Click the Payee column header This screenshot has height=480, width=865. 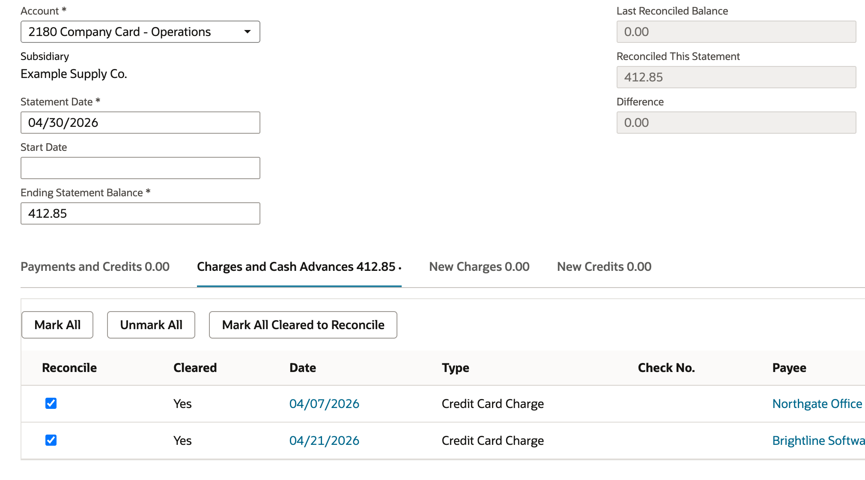coord(789,368)
